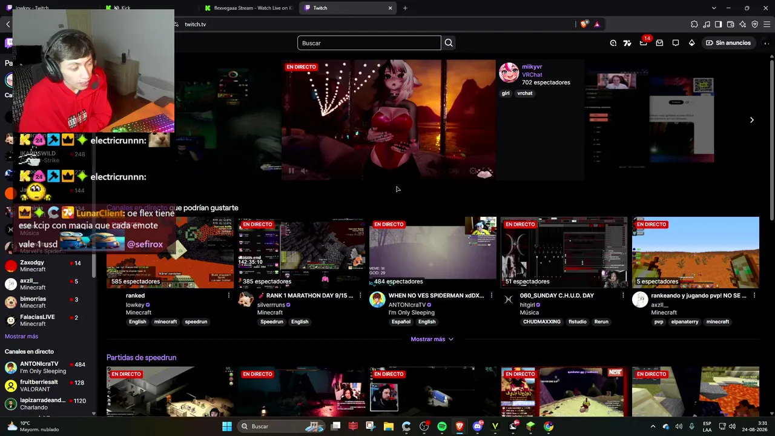Open the VRChat category link
The height and width of the screenshot is (436, 775).
click(x=532, y=74)
